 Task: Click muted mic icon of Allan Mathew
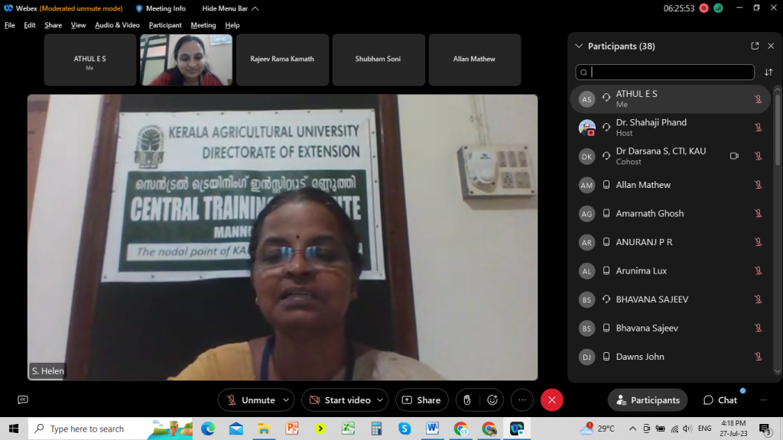tap(758, 185)
